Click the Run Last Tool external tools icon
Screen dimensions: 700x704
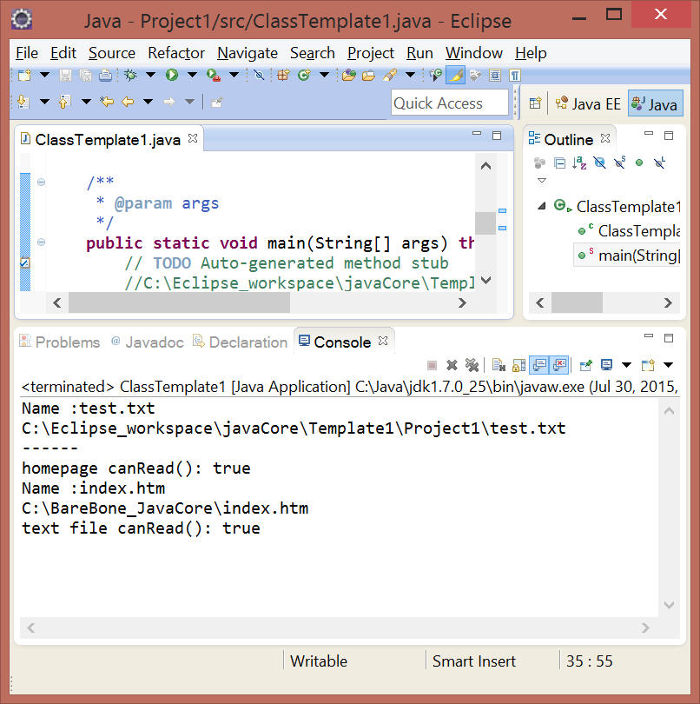[214, 75]
